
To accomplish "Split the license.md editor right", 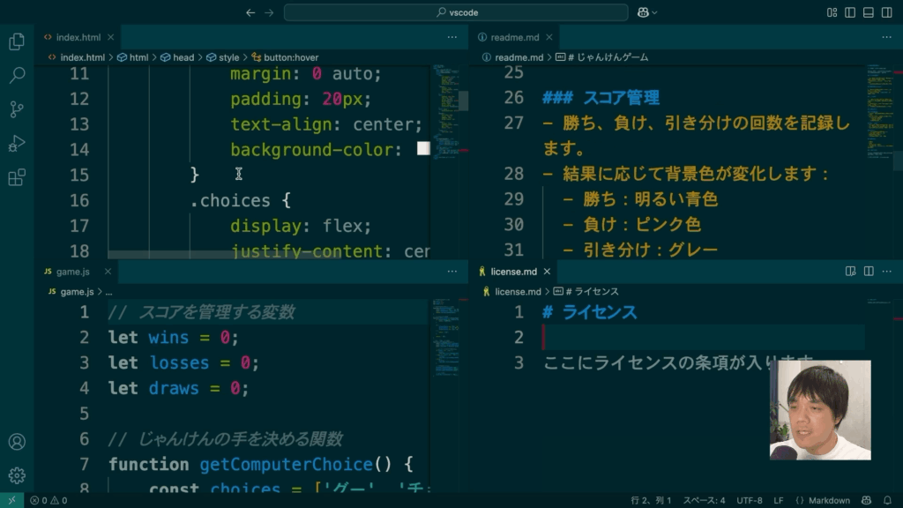I will tap(869, 272).
